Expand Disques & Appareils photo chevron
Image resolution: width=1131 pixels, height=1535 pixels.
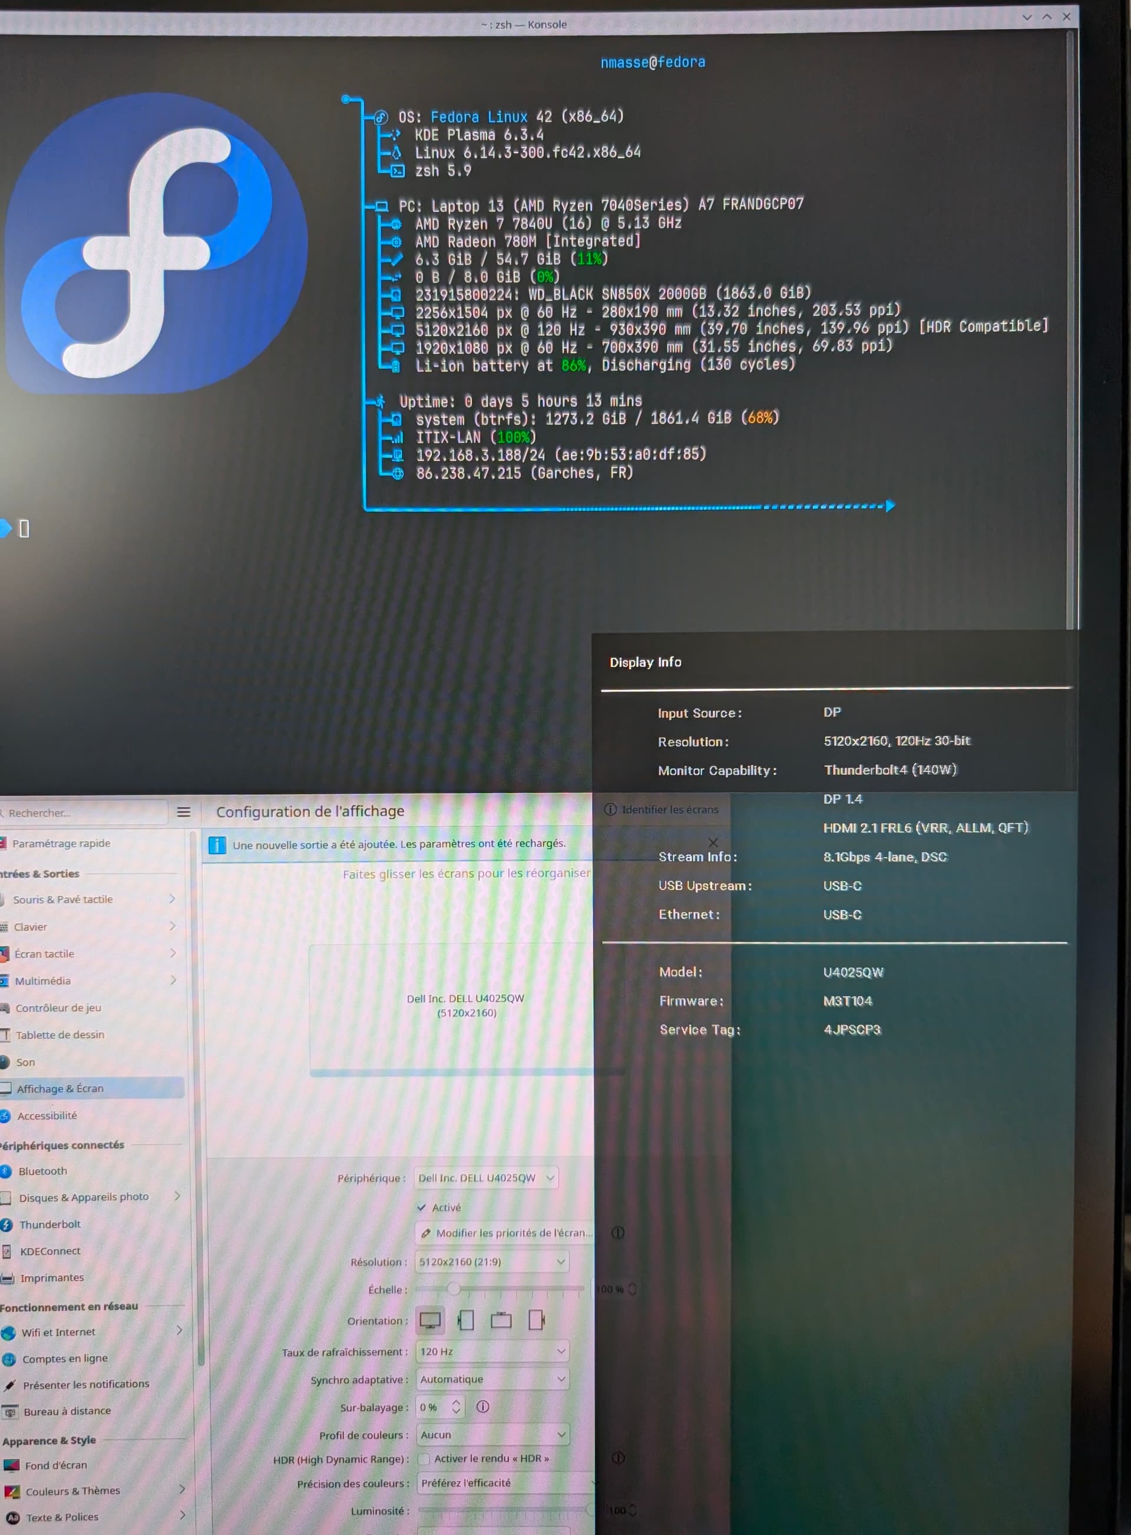[177, 1196]
